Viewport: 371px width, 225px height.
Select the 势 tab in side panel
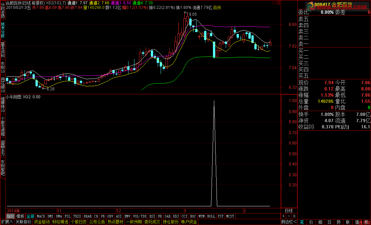pos(338,222)
